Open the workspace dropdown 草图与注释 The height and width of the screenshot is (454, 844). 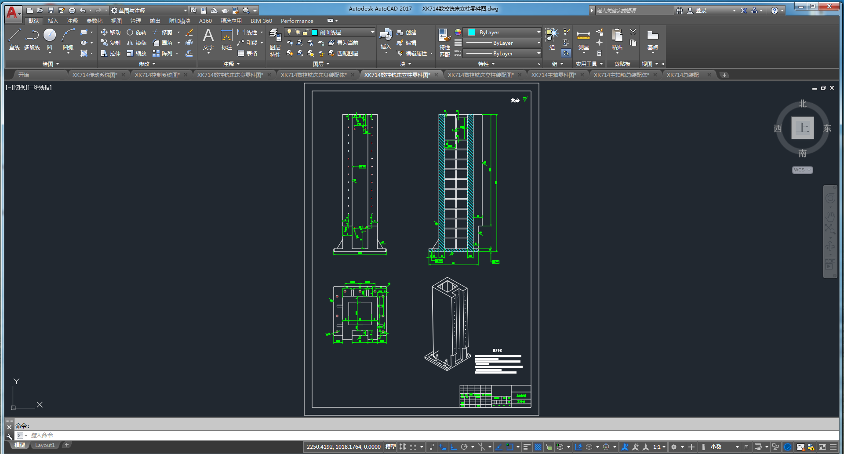click(x=149, y=10)
